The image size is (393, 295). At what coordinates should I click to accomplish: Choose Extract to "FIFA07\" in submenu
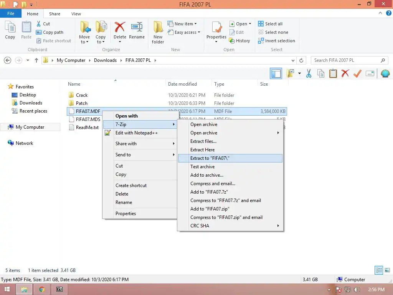click(230, 158)
